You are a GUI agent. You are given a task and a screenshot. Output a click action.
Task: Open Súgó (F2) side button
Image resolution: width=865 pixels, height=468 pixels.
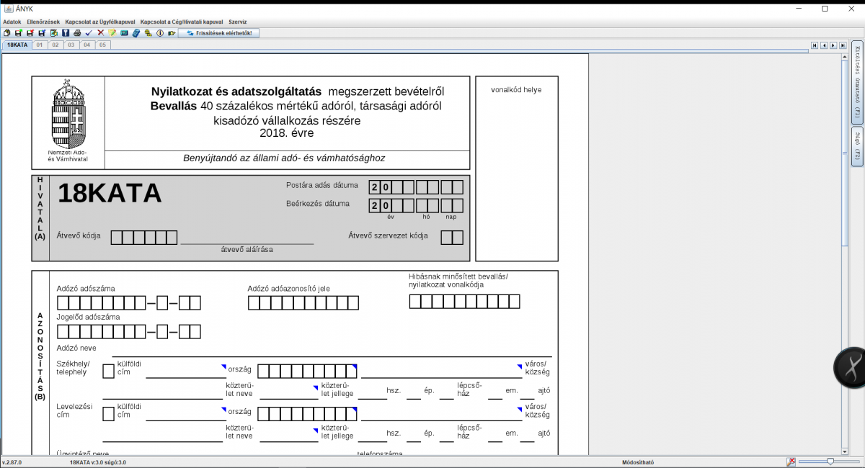tap(858, 145)
